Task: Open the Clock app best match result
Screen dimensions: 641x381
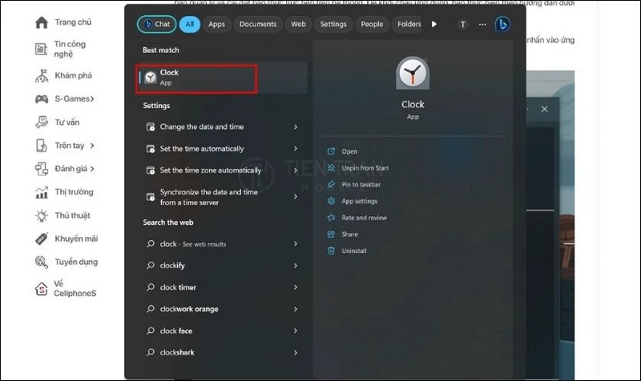Action: 197,78
